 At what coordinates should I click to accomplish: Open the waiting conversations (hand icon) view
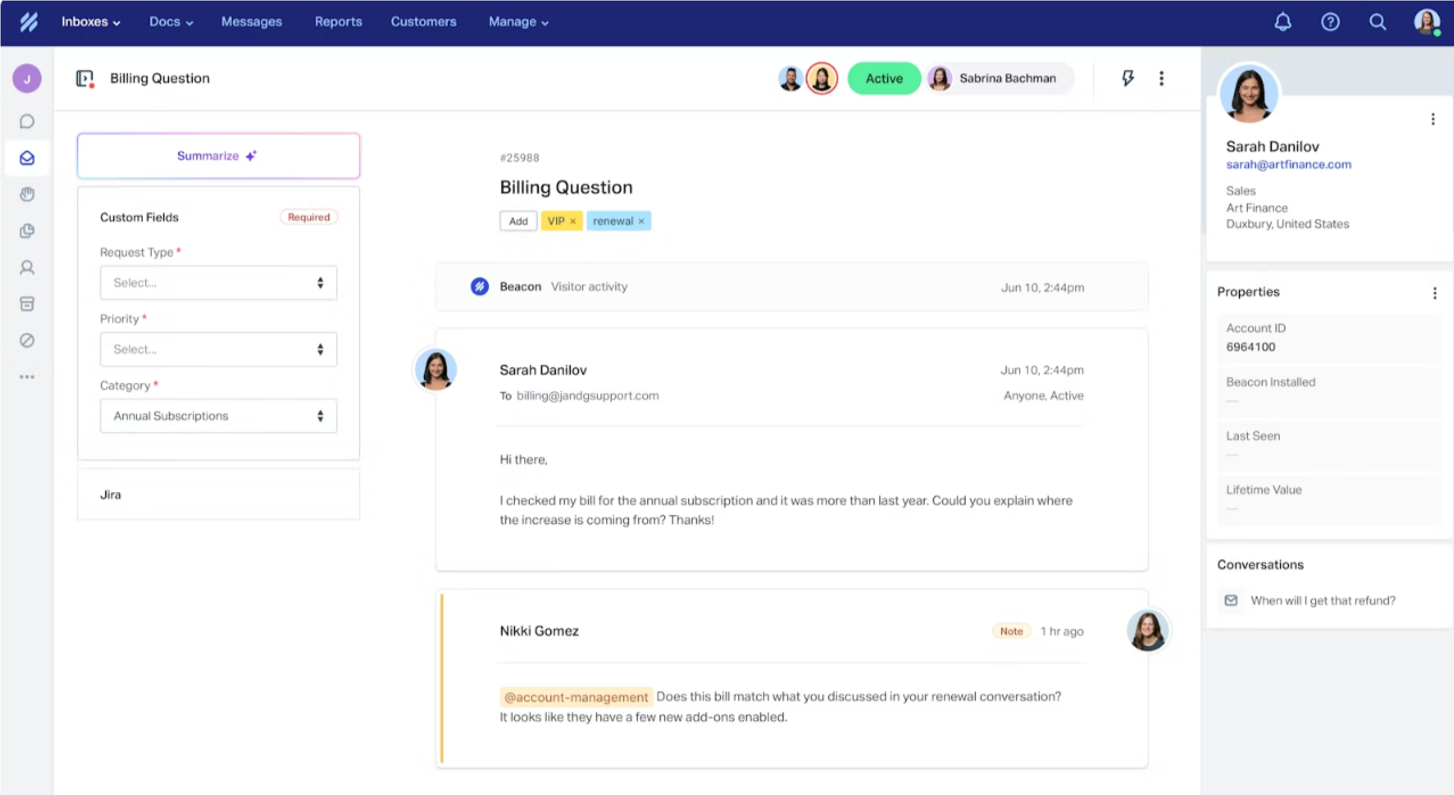click(27, 194)
